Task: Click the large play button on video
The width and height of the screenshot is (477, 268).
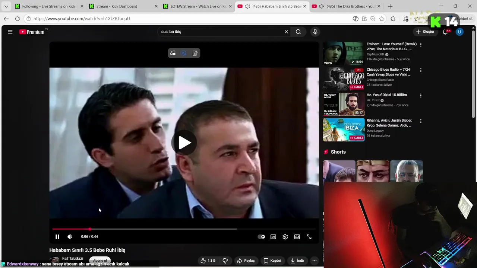Action: 184,143
